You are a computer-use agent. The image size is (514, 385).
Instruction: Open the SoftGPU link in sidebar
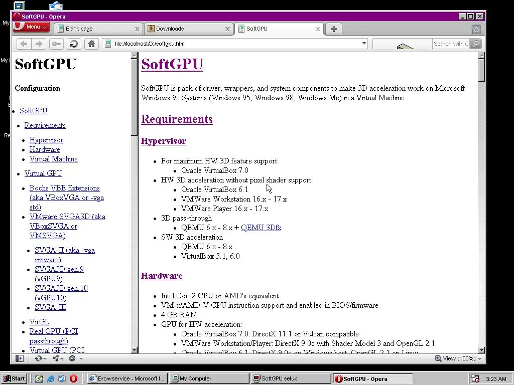pos(34,111)
